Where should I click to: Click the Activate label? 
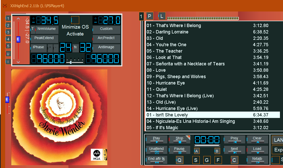point(75,34)
